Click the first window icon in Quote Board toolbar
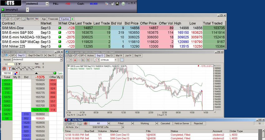Image resolution: width=265 pixels, height=140 pixels. (x=3, y=19)
